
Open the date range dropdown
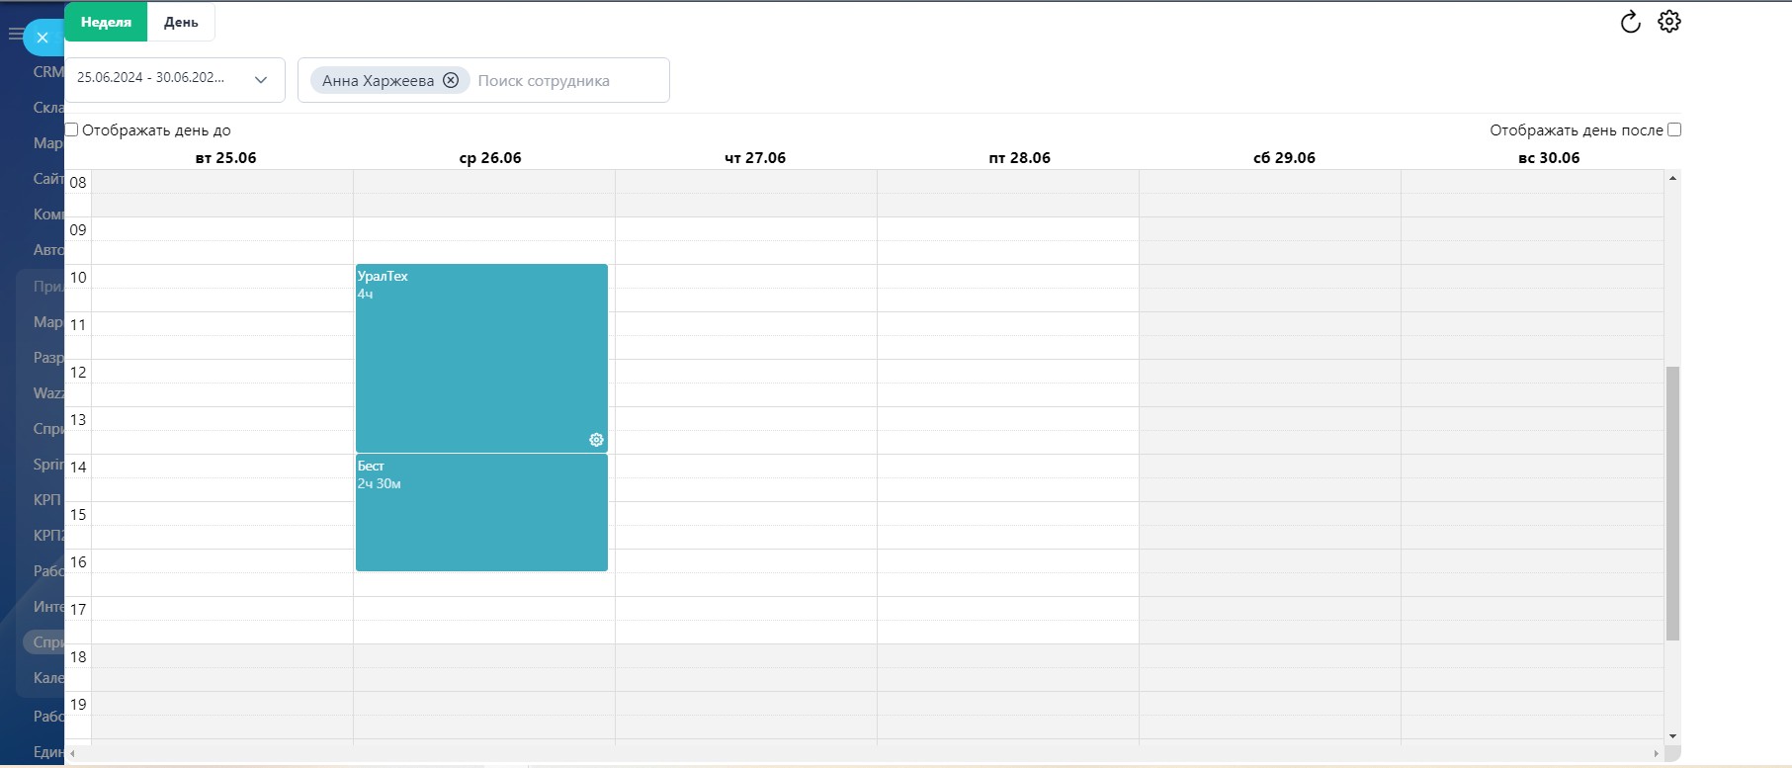[151, 79]
